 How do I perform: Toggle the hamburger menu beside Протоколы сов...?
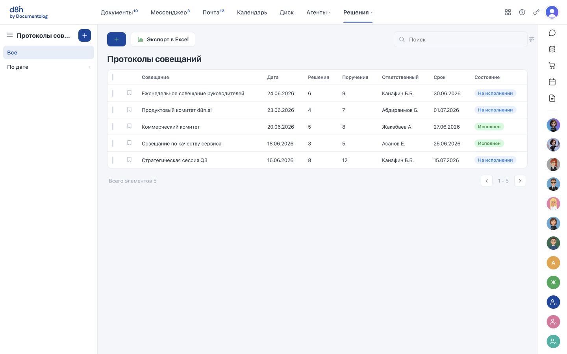[x=10, y=35]
